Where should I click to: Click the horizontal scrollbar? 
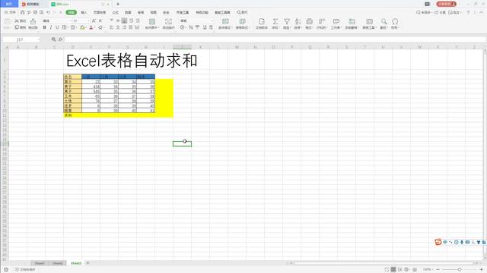pyautogui.click(x=384, y=263)
